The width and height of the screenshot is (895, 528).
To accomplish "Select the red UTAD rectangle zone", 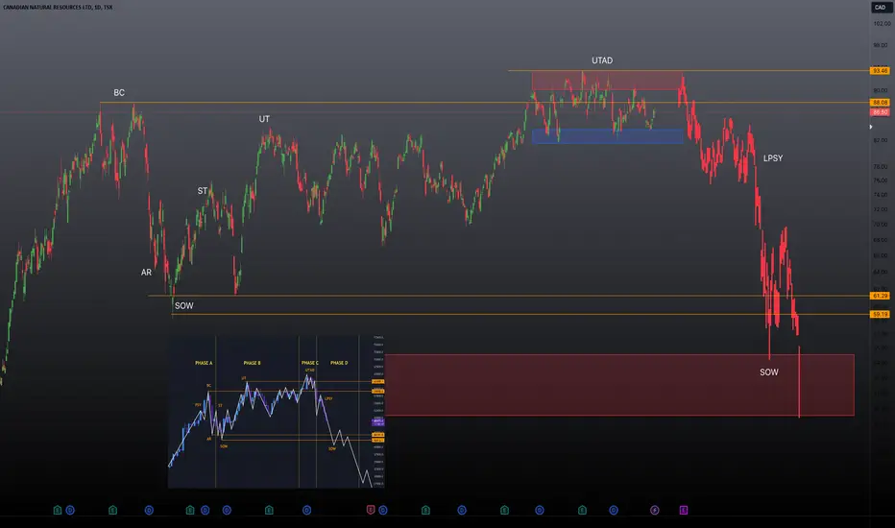I will tap(607, 81).
